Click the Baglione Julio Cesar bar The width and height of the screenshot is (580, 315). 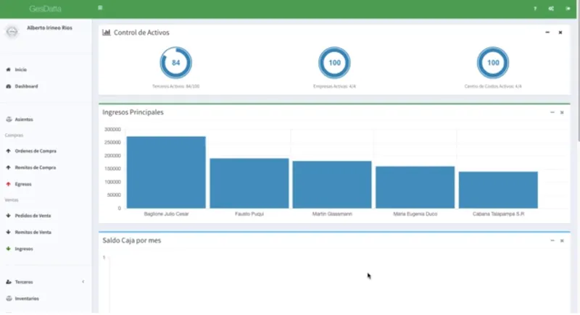[x=166, y=172]
